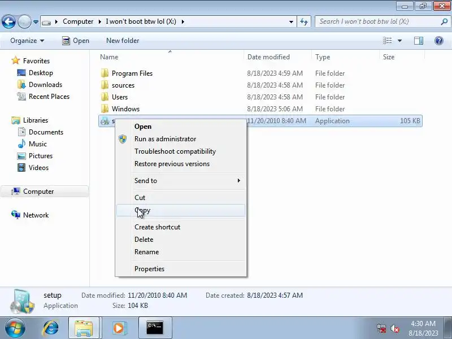The image size is (452, 339).
Task: Switch to Command Prompt taskbar window
Action: pos(155,328)
